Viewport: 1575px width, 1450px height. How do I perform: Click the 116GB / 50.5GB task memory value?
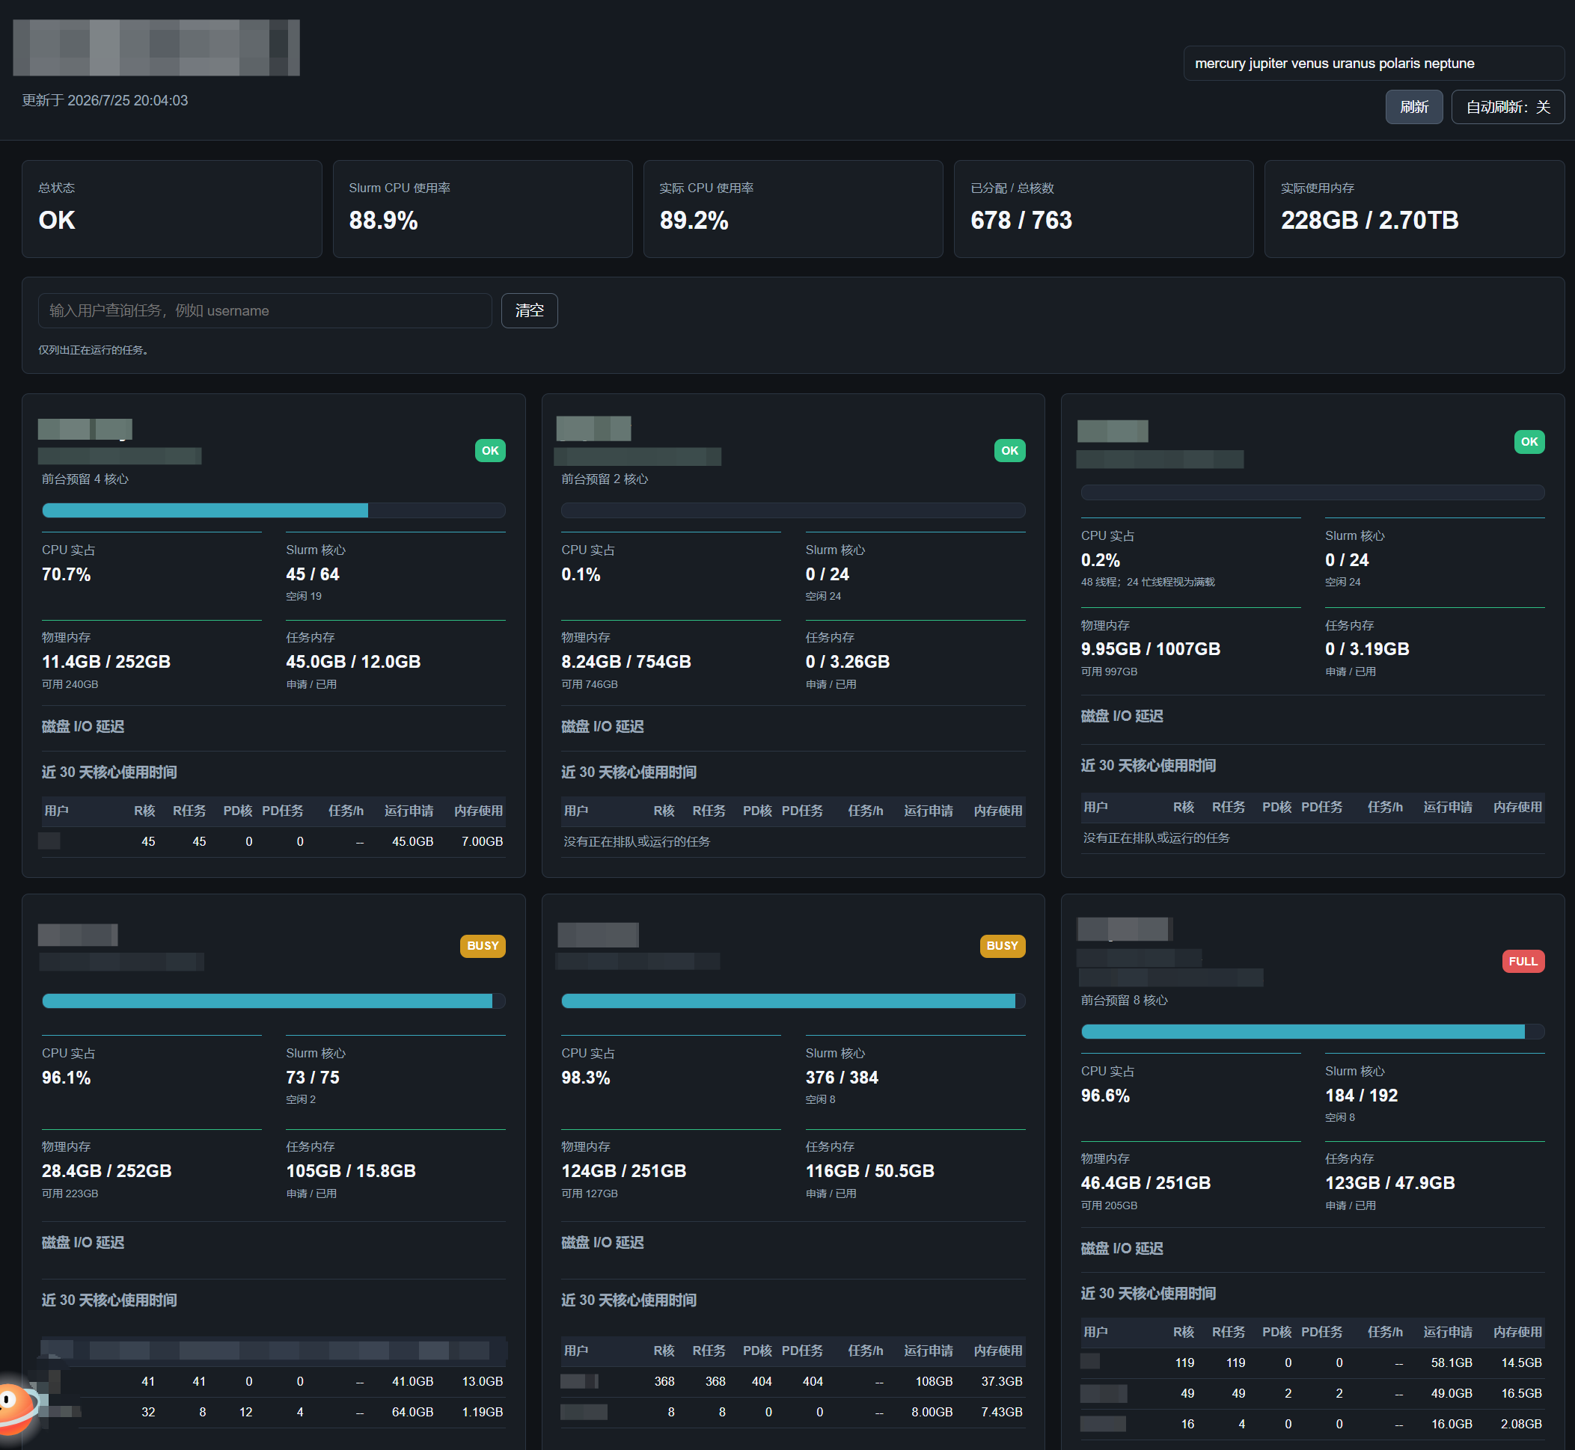(870, 1170)
